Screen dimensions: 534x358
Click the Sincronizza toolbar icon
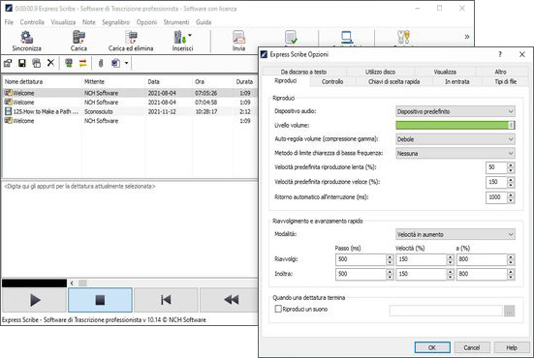(x=26, y=42)
